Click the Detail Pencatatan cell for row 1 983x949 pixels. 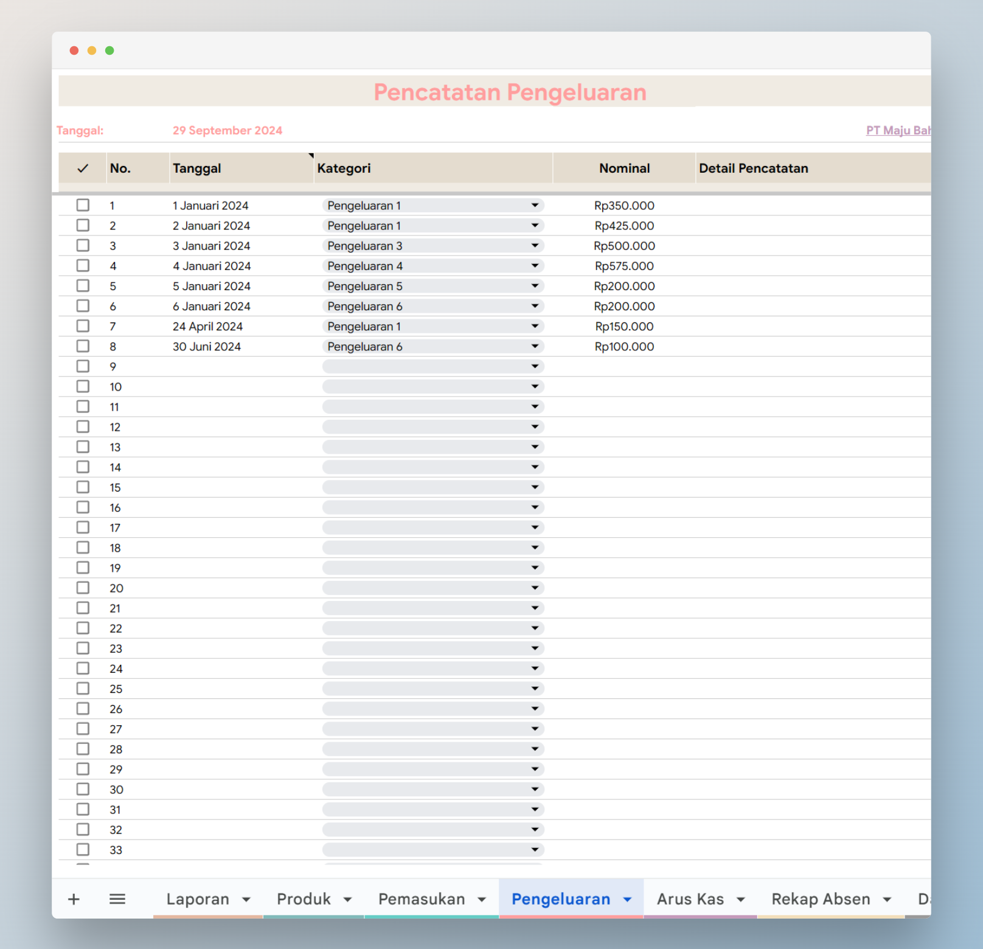pos(813,206)
